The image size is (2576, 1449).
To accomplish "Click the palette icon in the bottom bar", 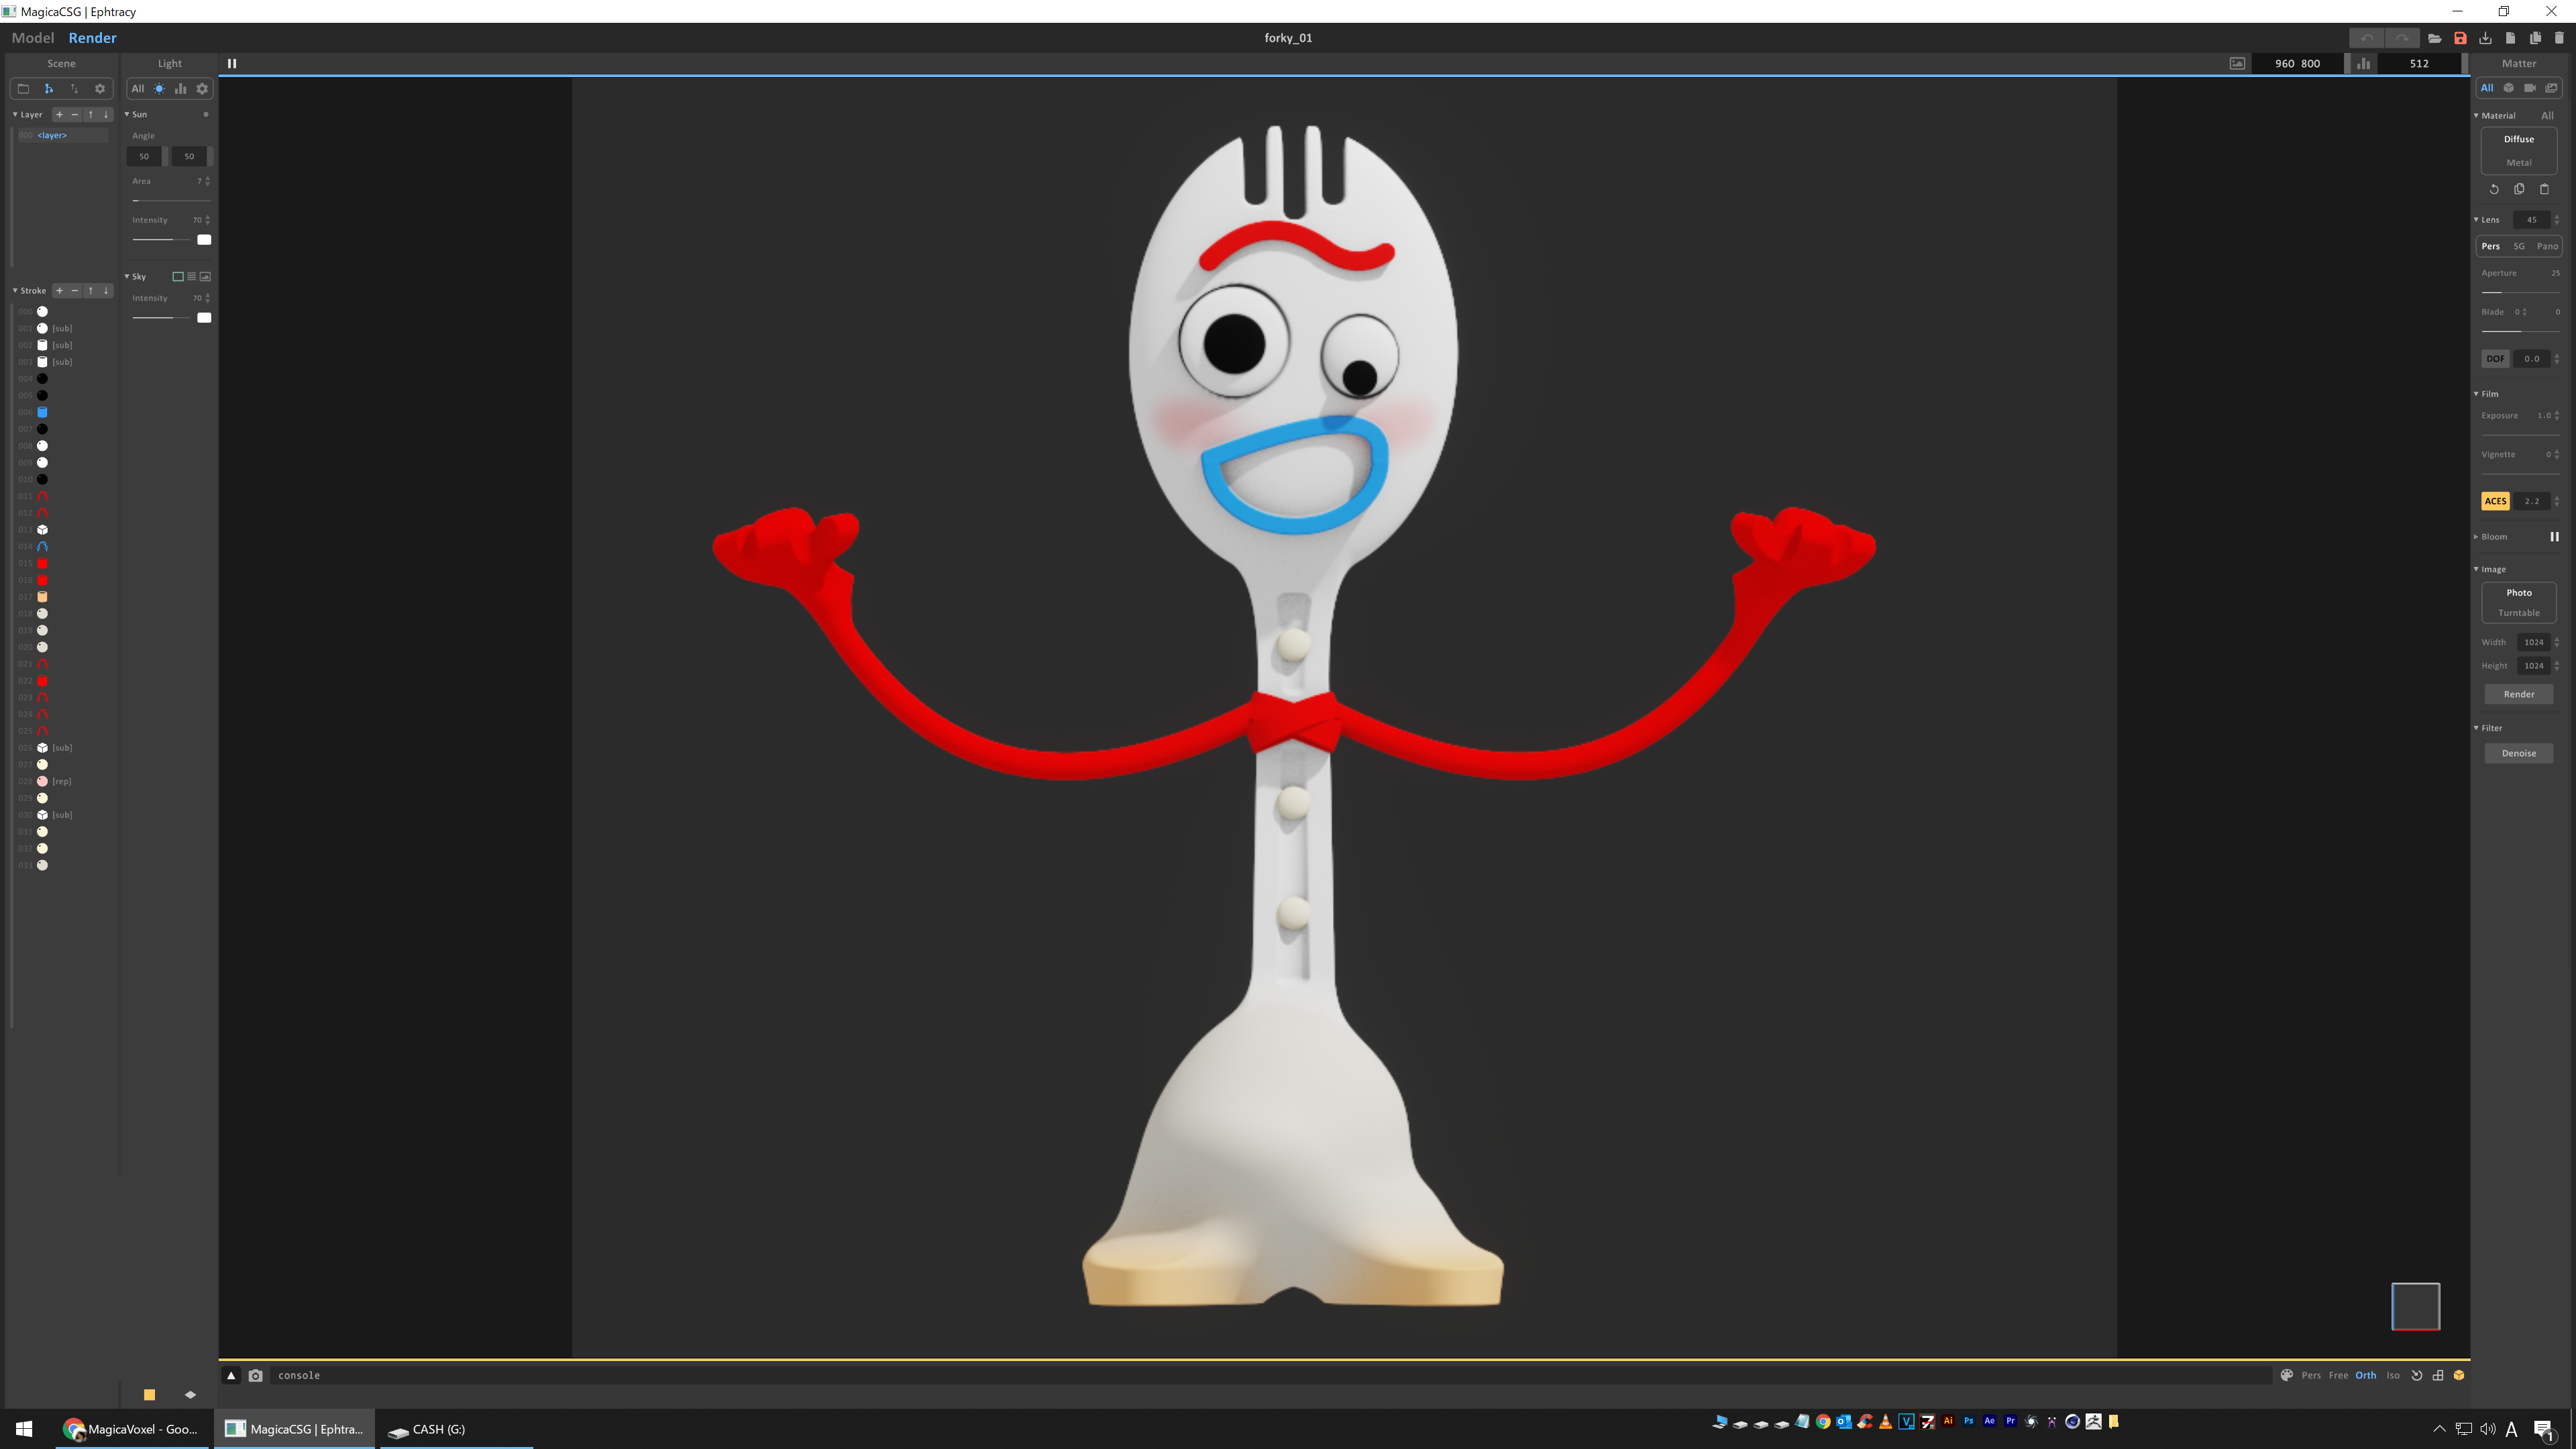I will pos(2287,1375).
